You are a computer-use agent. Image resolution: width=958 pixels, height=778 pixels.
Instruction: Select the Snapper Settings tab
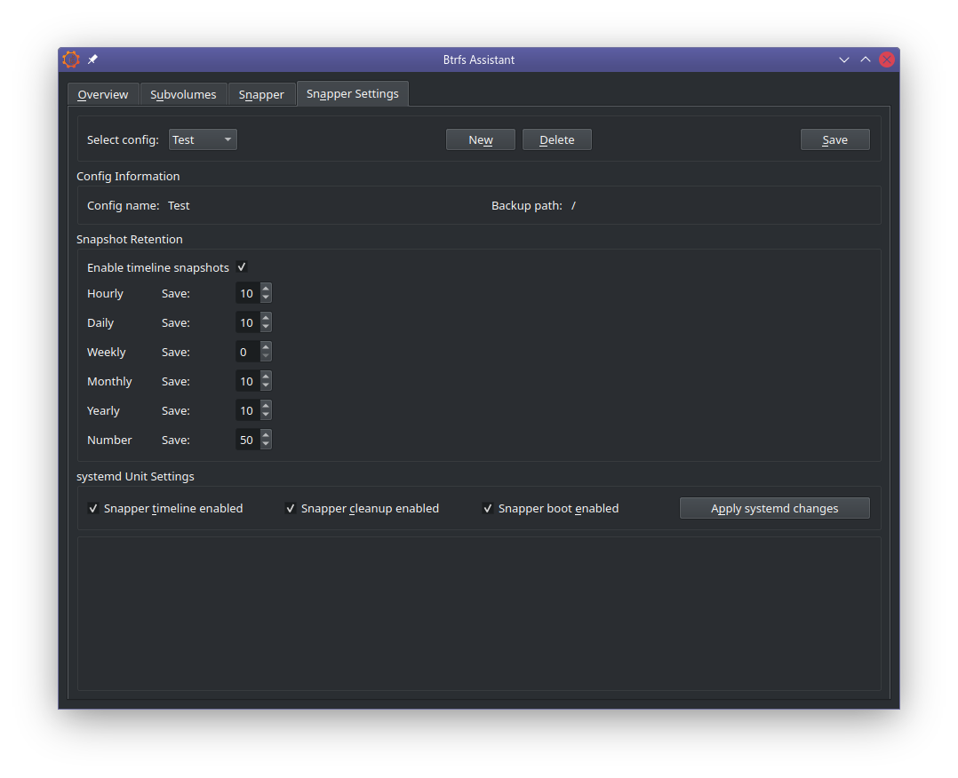tap(353, 93)
